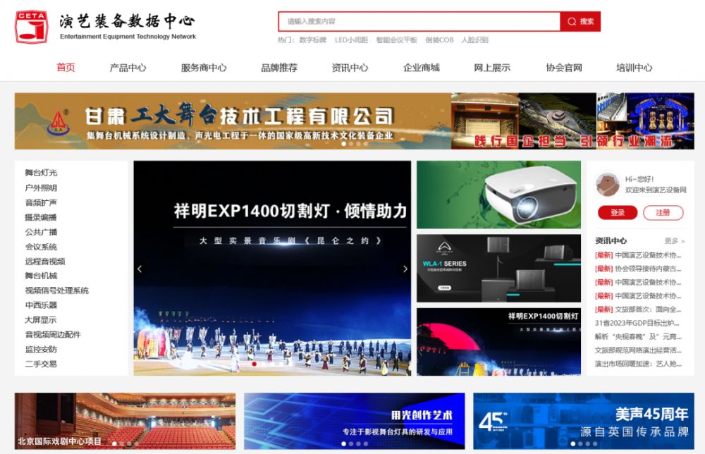Open the white projector product image

[x=498, y=195]
